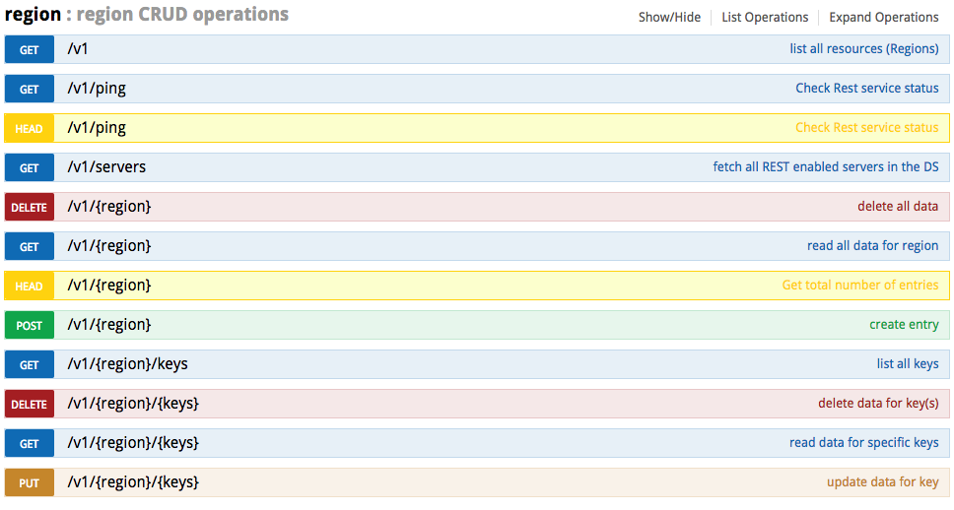Expand the 'update data for key' operation

coord(882,482)
